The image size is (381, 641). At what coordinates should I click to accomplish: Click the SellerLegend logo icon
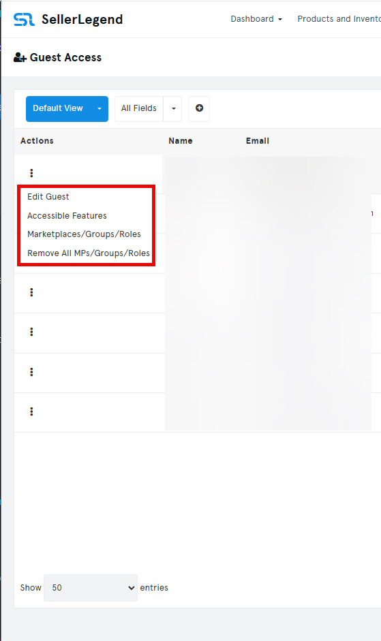click(24, 19)
